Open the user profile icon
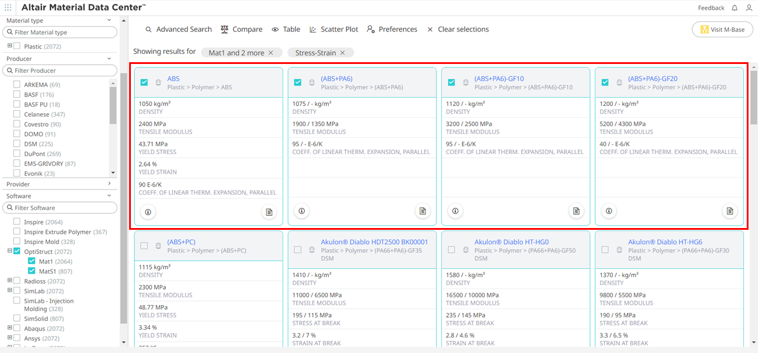 749,8
